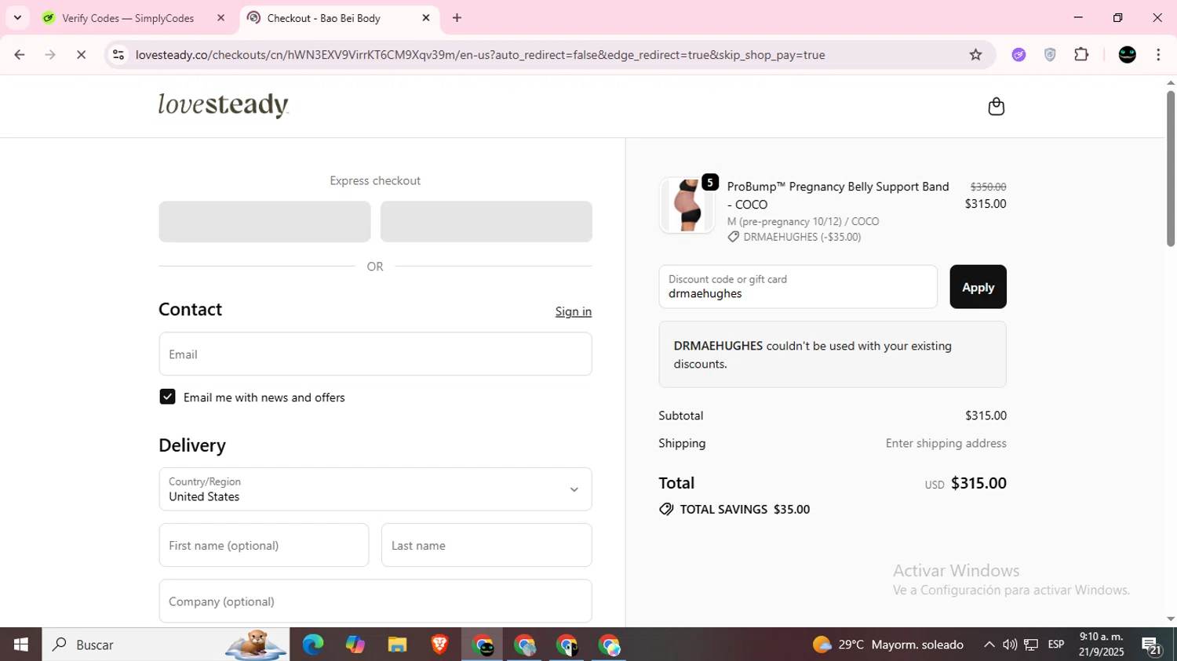This screenshot has height=661, width=1177.
Task: Click the Discount code or gift card field
Action: tap(798, 287)
